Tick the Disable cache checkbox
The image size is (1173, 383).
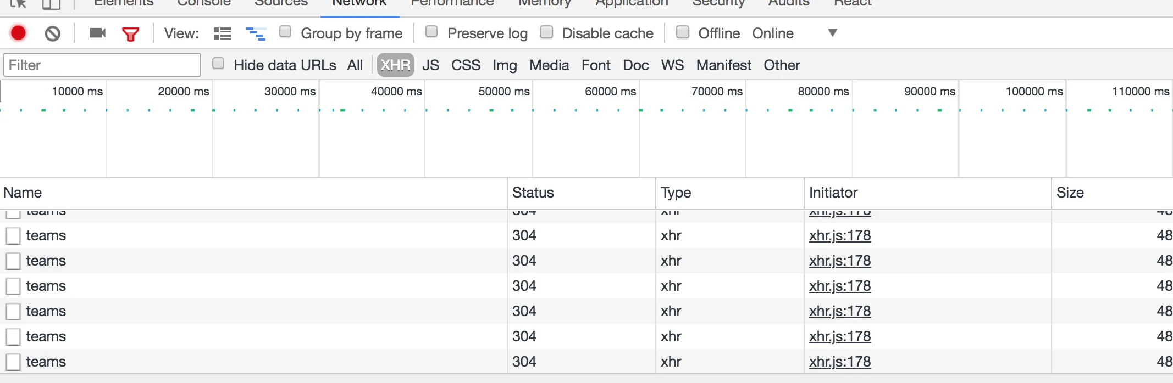(546, 32)
